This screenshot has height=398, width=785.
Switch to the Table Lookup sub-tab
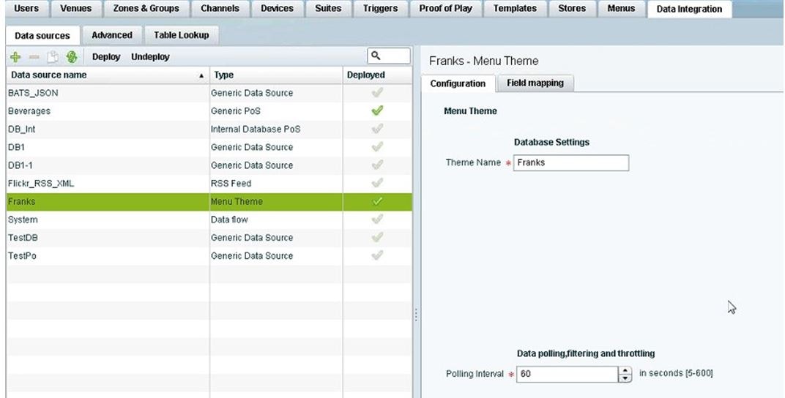[x=181, y=35]
